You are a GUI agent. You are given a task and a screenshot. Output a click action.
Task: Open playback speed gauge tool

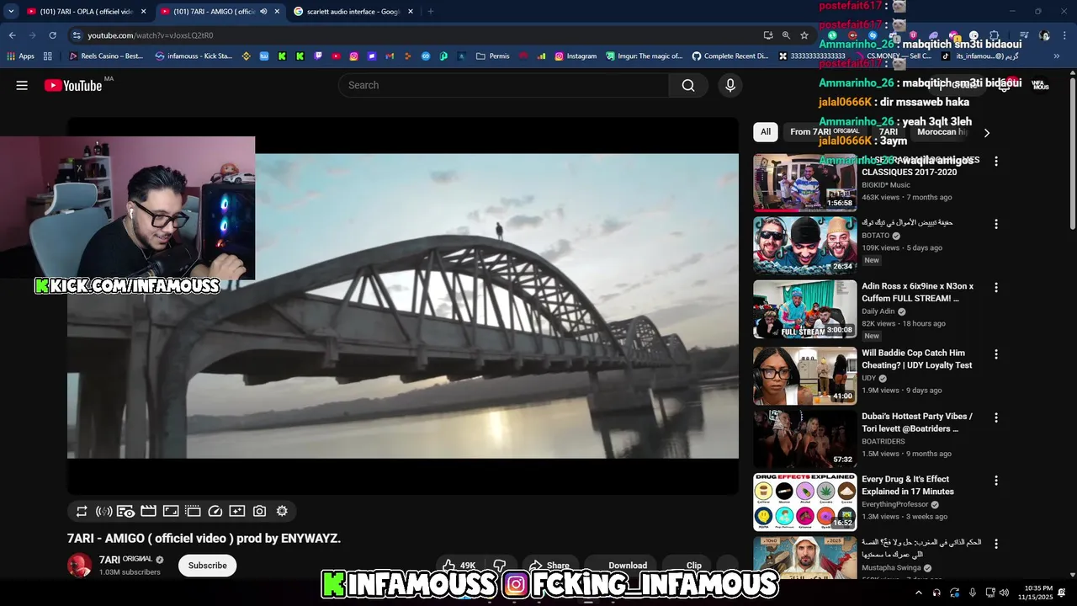[215, 511]
